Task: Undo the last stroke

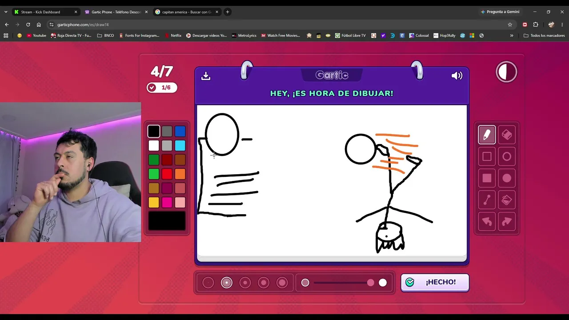Action: tap(487, 222)
